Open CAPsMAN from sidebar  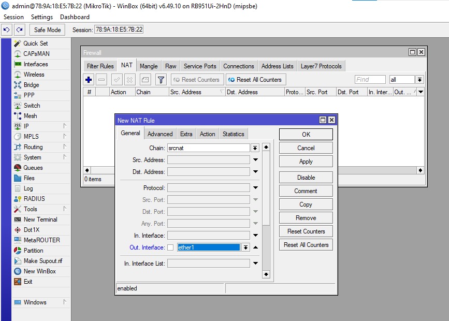click(x=41, y=54)
